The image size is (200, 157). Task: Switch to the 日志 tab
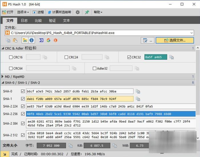pyautogui.click(x=24, y=20)
